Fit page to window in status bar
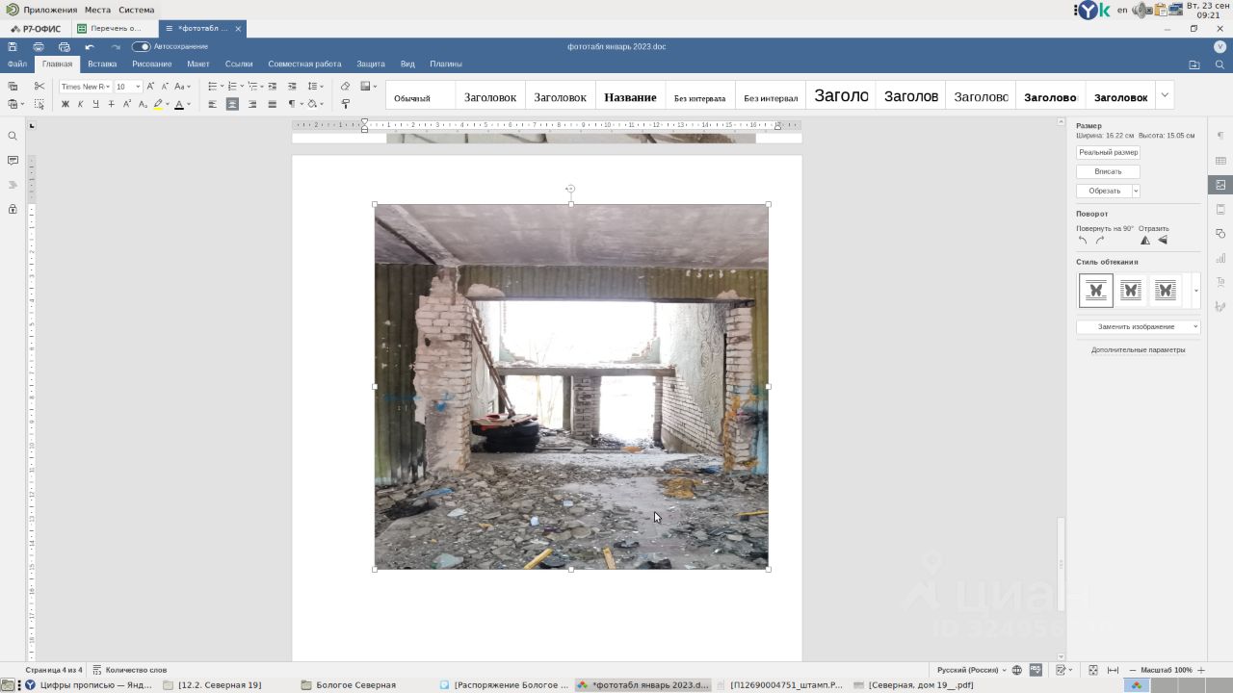The image size is (1233, 693). [1093, 670]
